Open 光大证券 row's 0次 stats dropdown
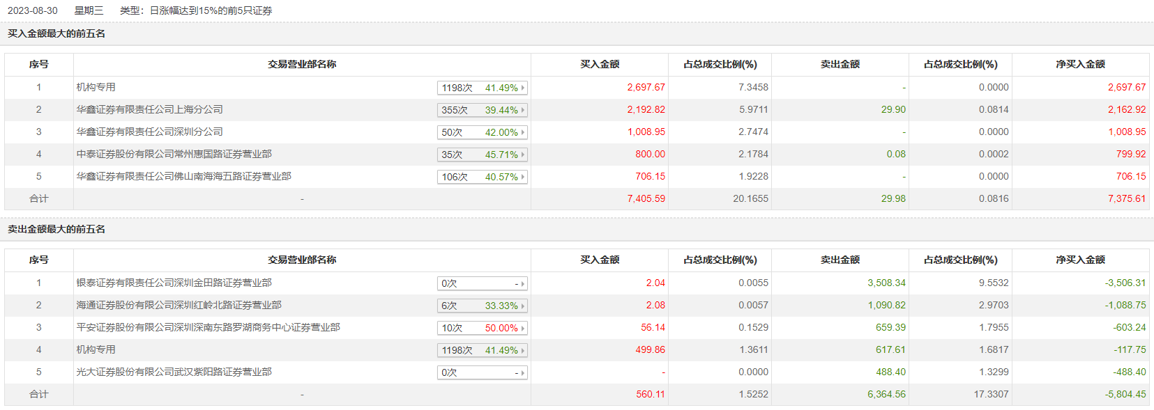 click(x=482, y=372)
